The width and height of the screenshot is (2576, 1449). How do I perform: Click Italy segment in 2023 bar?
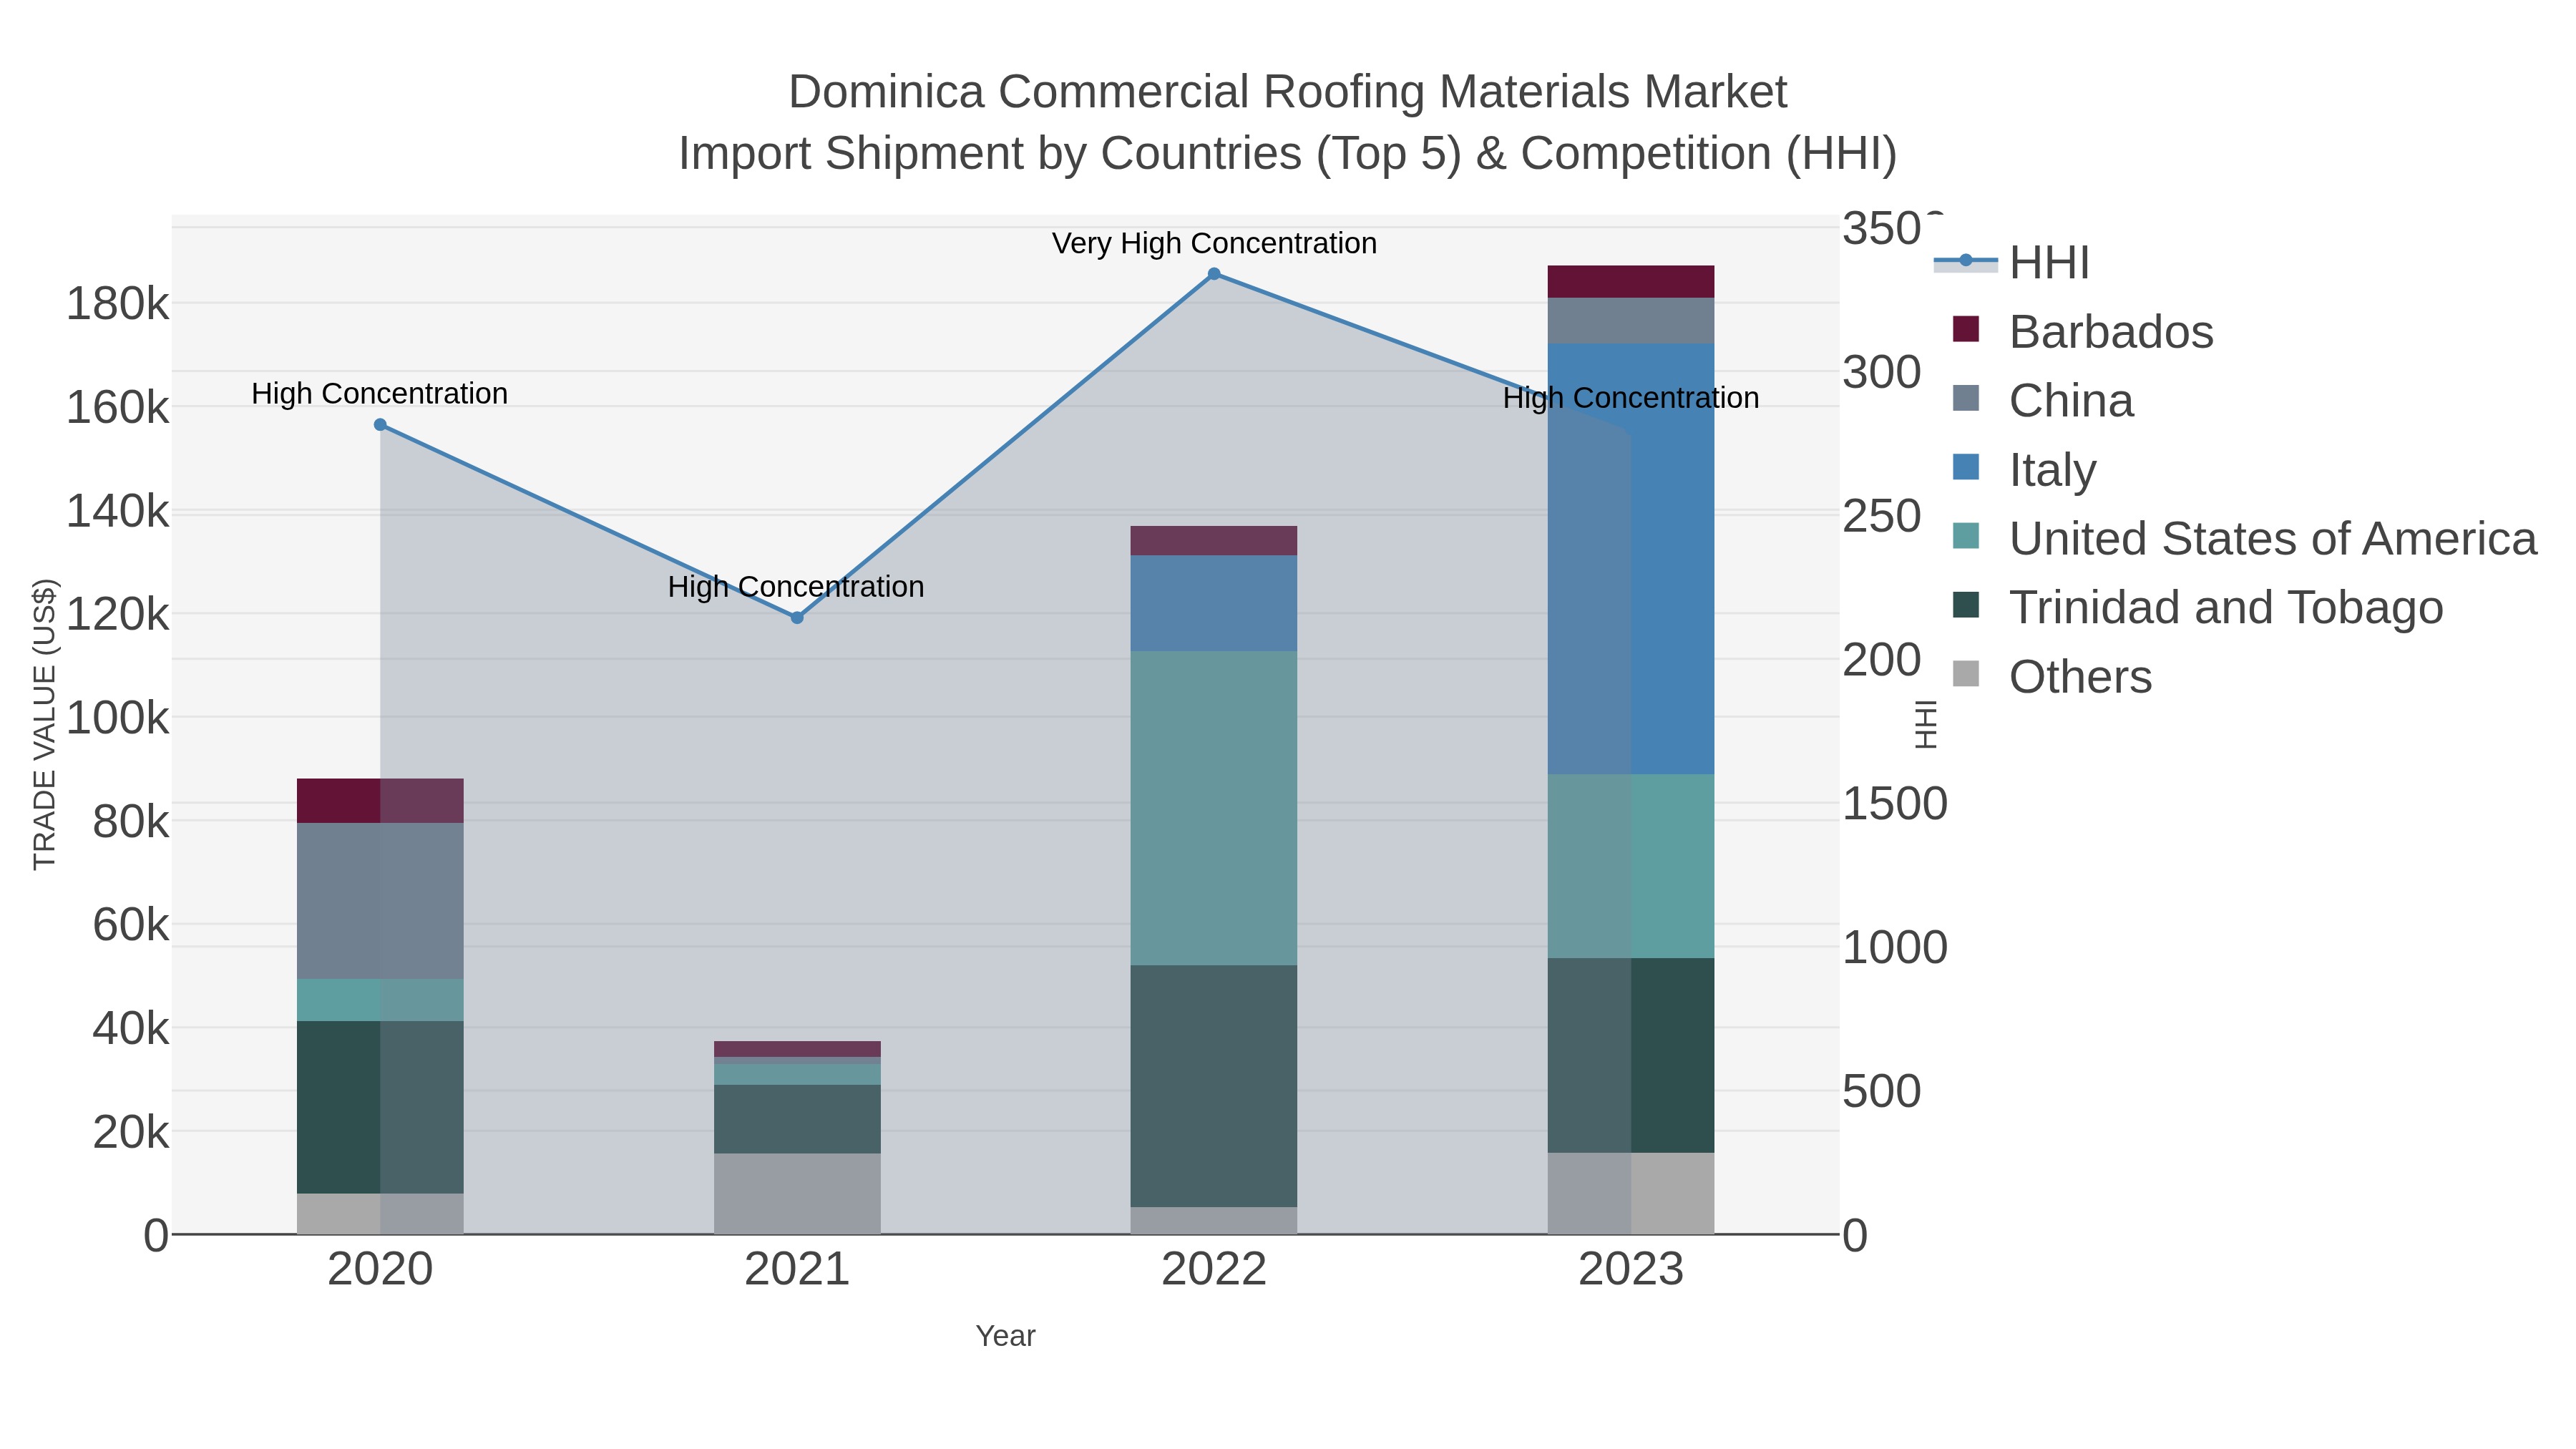click(1631, 559)
